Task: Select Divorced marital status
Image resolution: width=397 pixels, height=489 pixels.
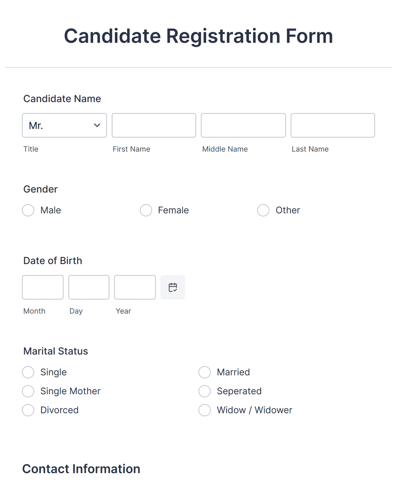Action: pos(28,410)
